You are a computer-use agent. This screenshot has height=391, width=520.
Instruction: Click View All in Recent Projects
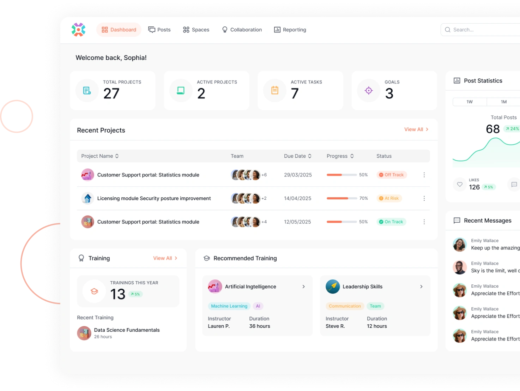(416, 130)
